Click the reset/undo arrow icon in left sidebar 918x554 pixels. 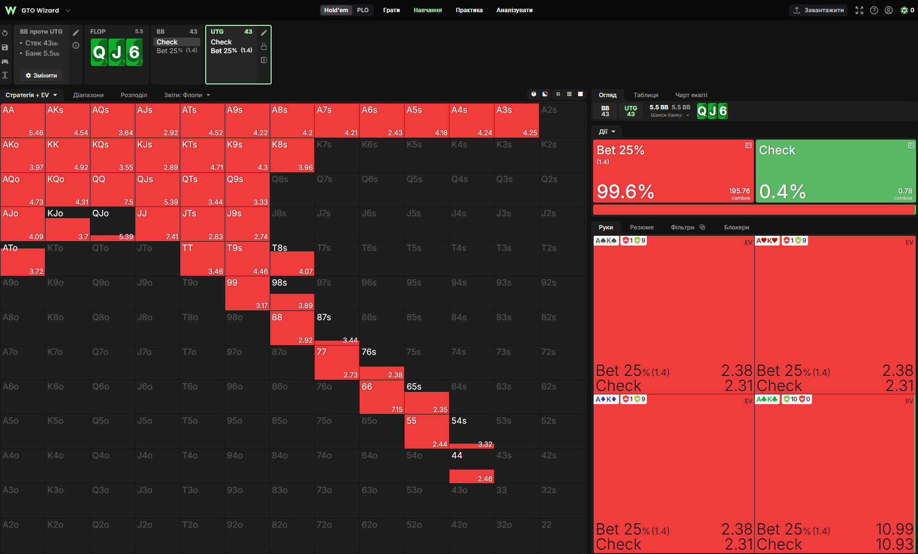pos(5,33)
